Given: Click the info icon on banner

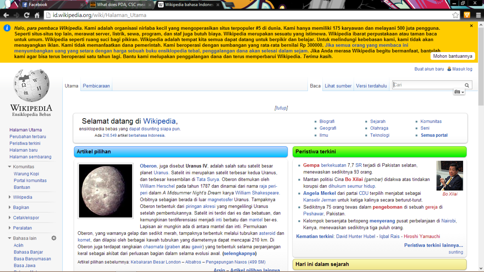Looking at the screenshot, I should (x=7, y=28).
